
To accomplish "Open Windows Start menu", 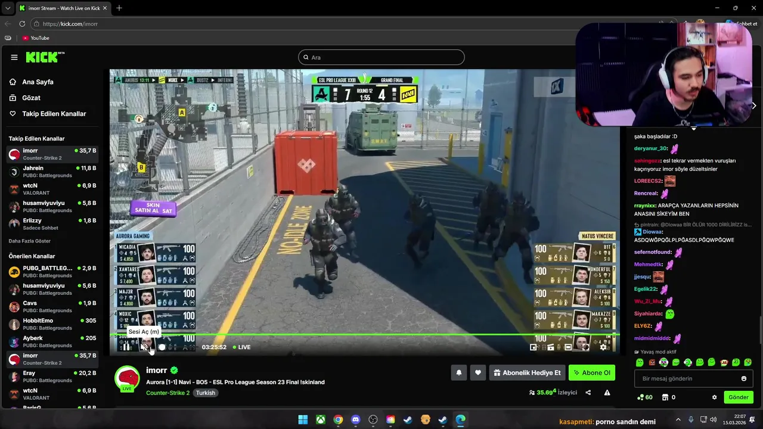I will coord(303,419).
